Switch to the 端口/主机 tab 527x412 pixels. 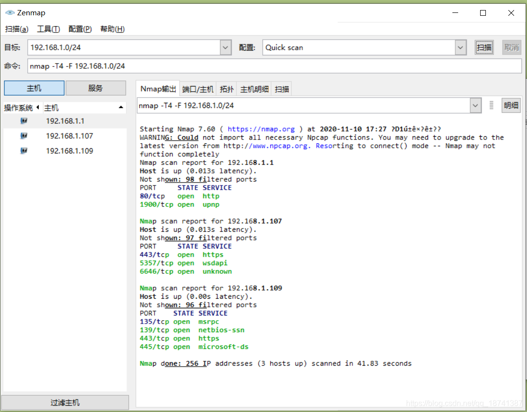click(198, 89)
